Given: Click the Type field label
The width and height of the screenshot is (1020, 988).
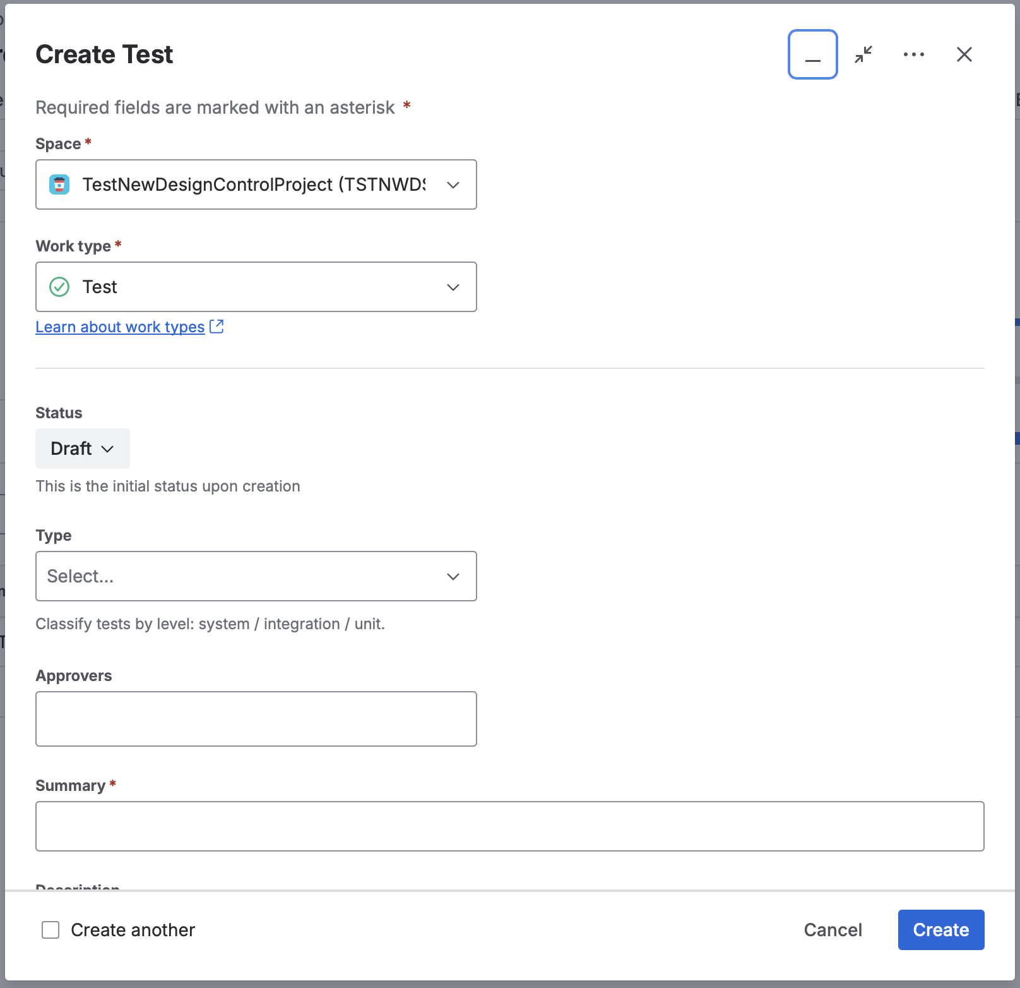Looking at the screenshot, I should click(x=54, y=535).
